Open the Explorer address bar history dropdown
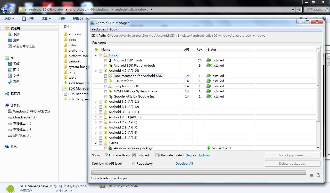This screenshot has height=193, width=330. click(293, 10)
